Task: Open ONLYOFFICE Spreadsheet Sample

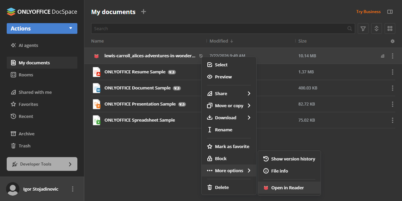Action: (140, 120)
